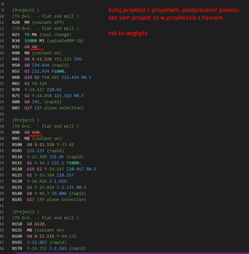Click the underlined A0. word on line N35
The image size is (249, 254).
click(35, 47)
